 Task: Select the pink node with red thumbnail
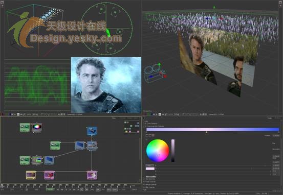pos(49,175)
